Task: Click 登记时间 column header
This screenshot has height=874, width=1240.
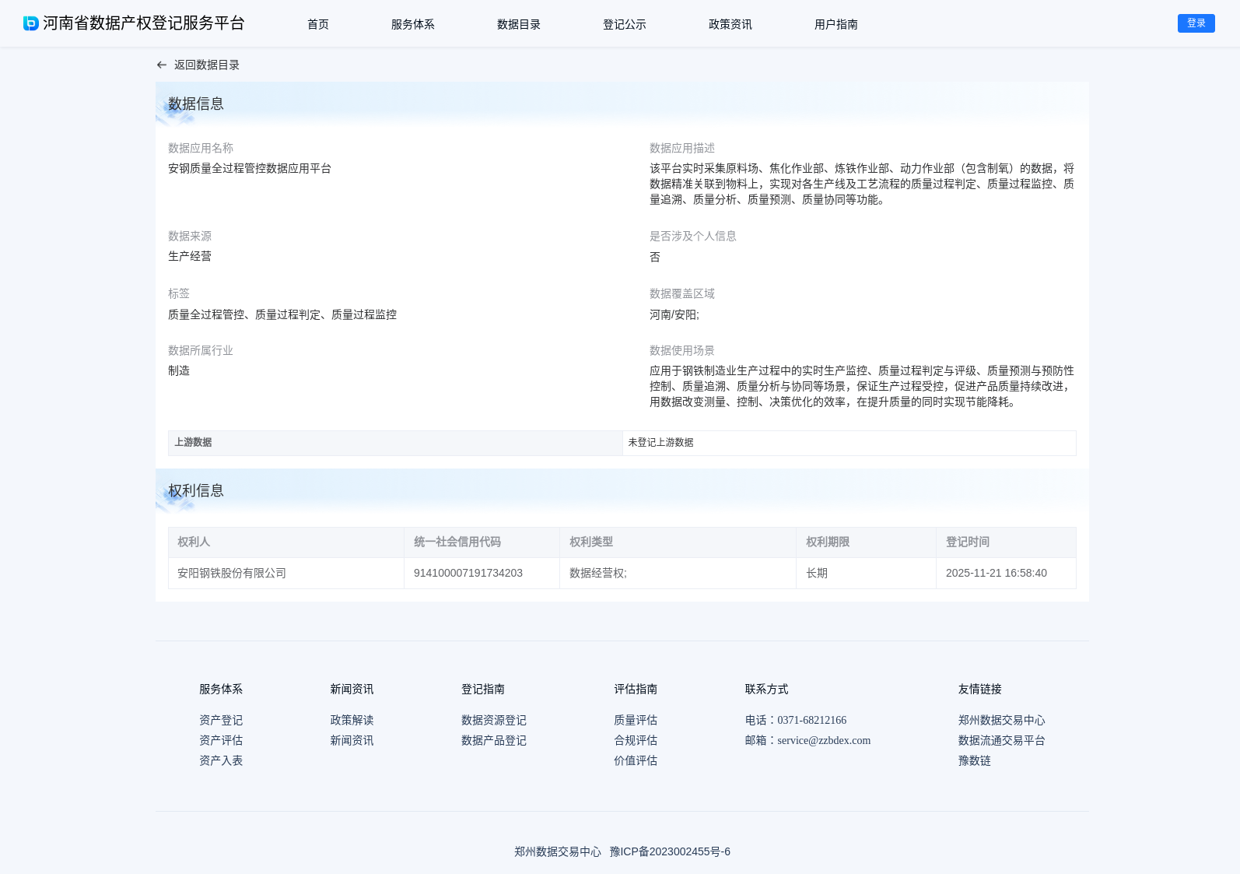Action: 1006,542
